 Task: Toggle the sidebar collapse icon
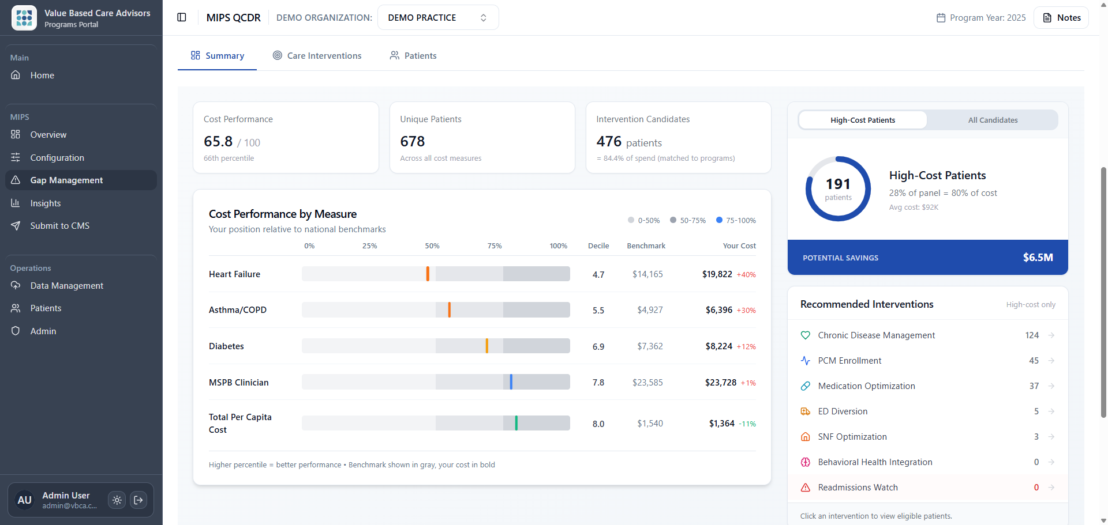pyautogui.click(x=182, y=17)
